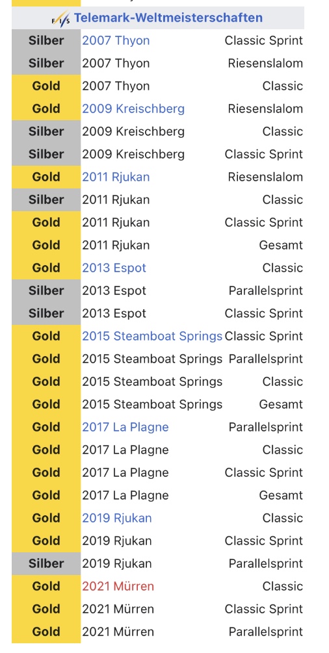Open the red 2021 Mürren link

pyautogui.click(x=118, y=586)
